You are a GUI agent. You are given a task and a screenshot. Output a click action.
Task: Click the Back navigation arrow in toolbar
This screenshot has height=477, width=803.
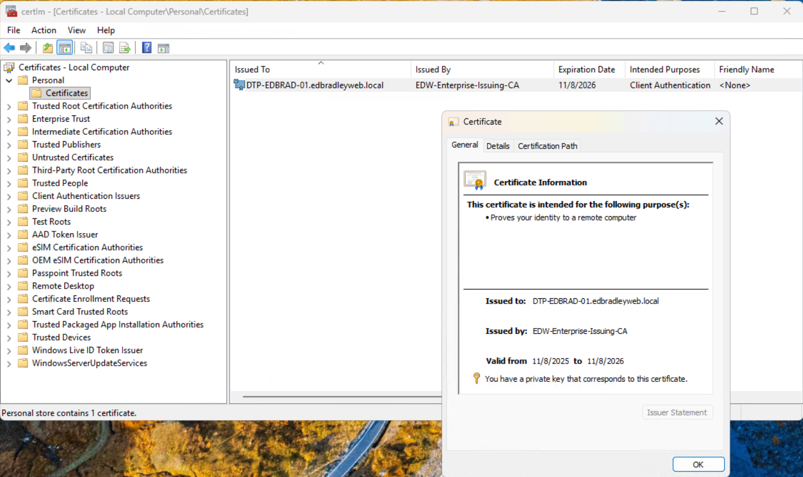pos(9,48)
